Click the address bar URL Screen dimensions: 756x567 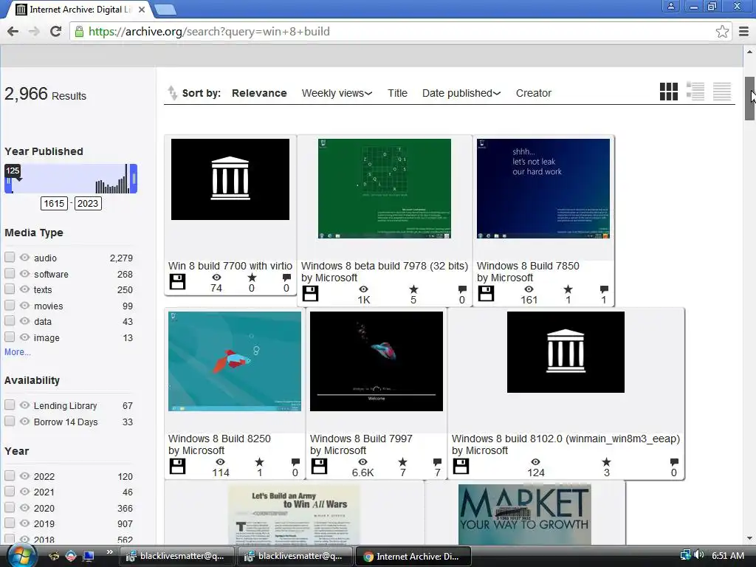click(209, 31)
